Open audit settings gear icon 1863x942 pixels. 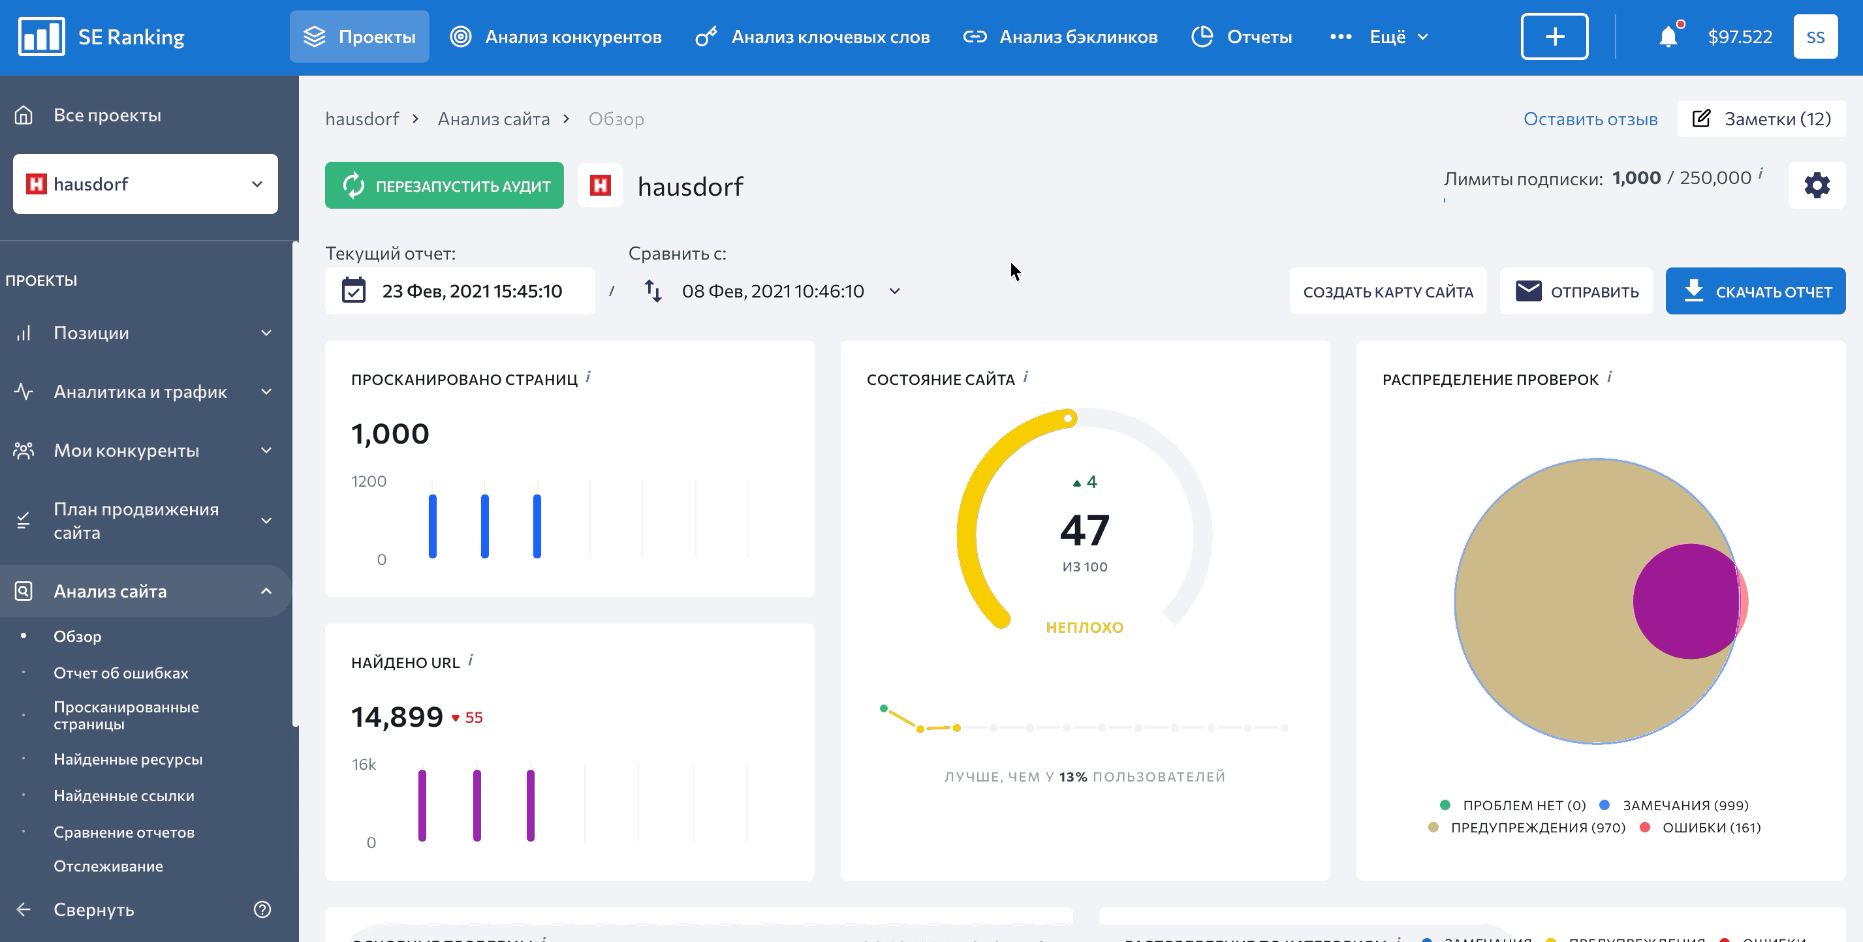[x=1817, y=185]
